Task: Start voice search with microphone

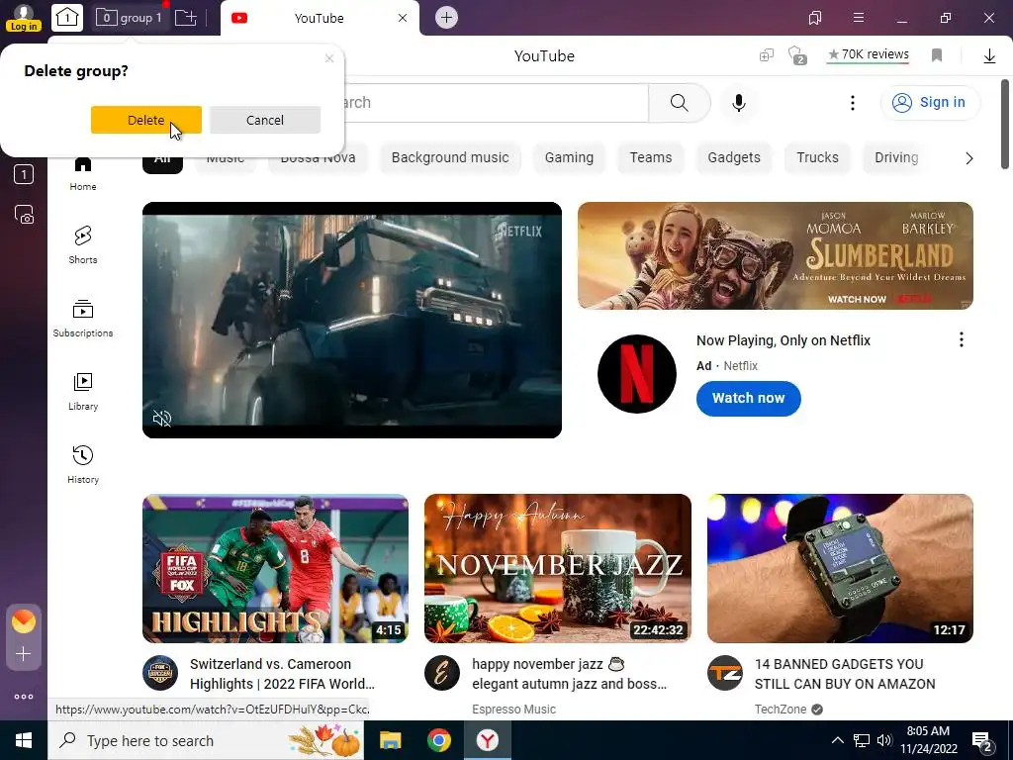Action: [739, 103]
